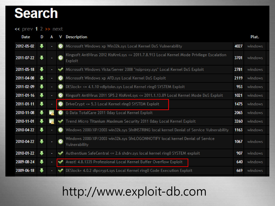Download the SfnINSTRING exploit file

42,130
